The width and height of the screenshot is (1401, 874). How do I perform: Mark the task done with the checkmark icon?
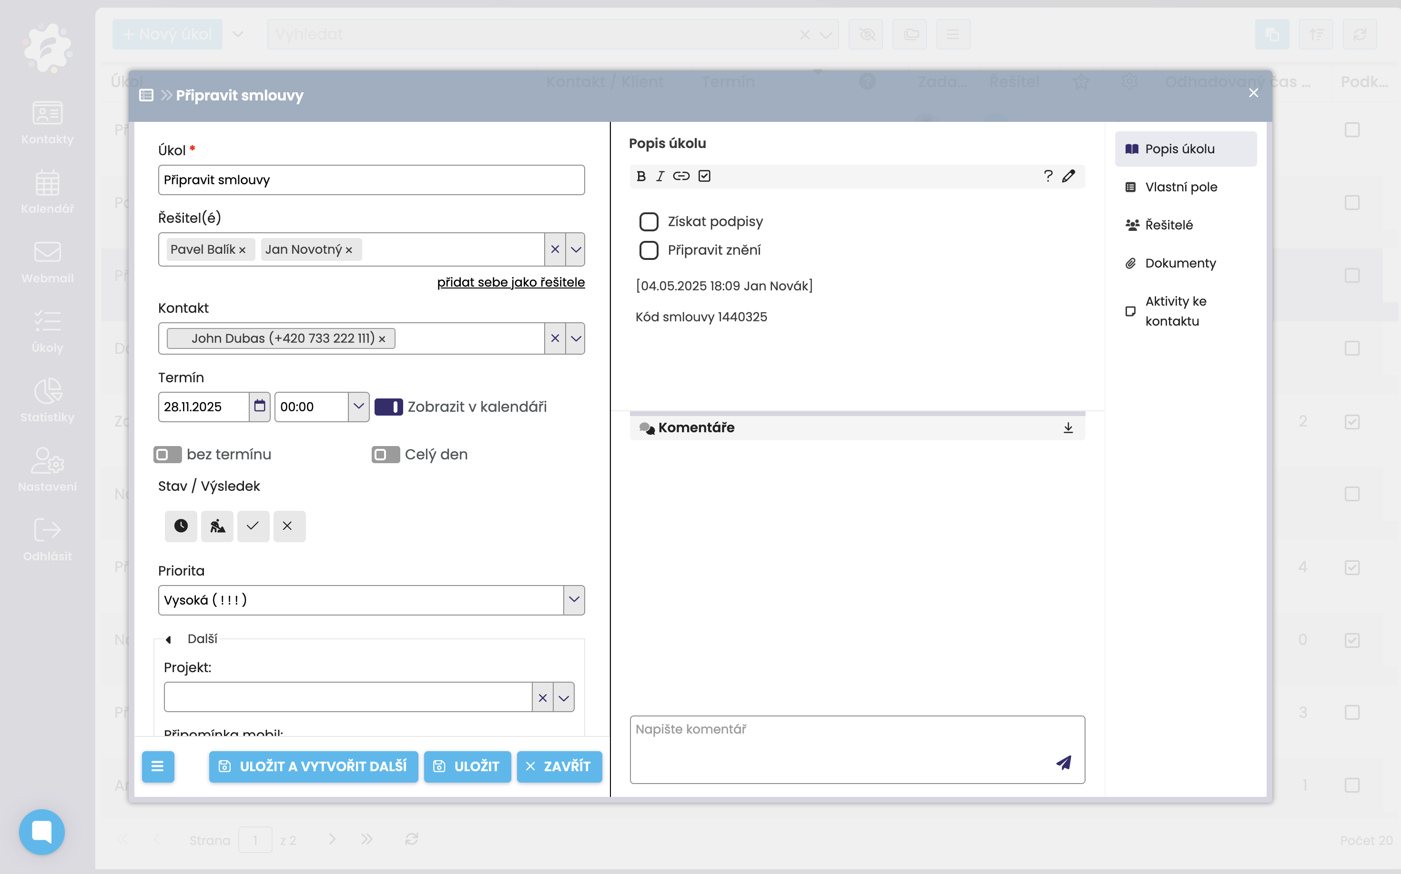pyautogui.click(x=253, y=526)
